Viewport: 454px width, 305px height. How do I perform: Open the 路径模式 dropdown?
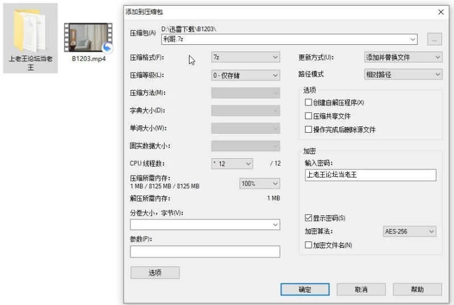tap(402, 75)
